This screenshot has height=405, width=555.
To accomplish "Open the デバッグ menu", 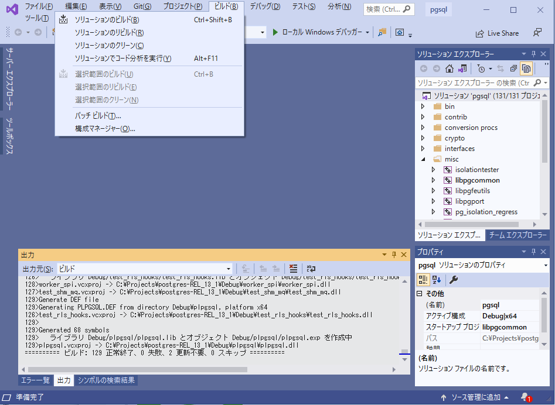I will pos(265,8).
